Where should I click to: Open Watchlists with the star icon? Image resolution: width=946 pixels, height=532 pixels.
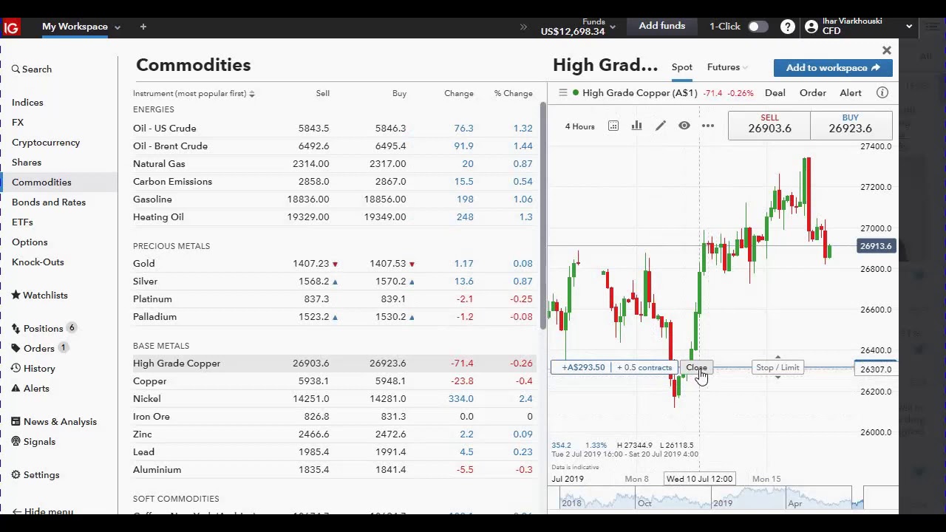point(39,296)
